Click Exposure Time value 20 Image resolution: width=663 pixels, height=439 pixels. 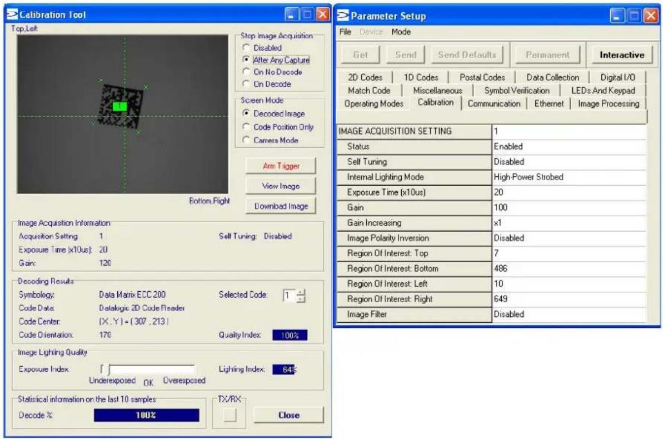pyautogui.click(x=569, y=192)
